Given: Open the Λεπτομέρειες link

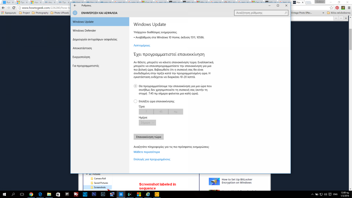Looking at the screenshot, I should (x=142, y=45).
